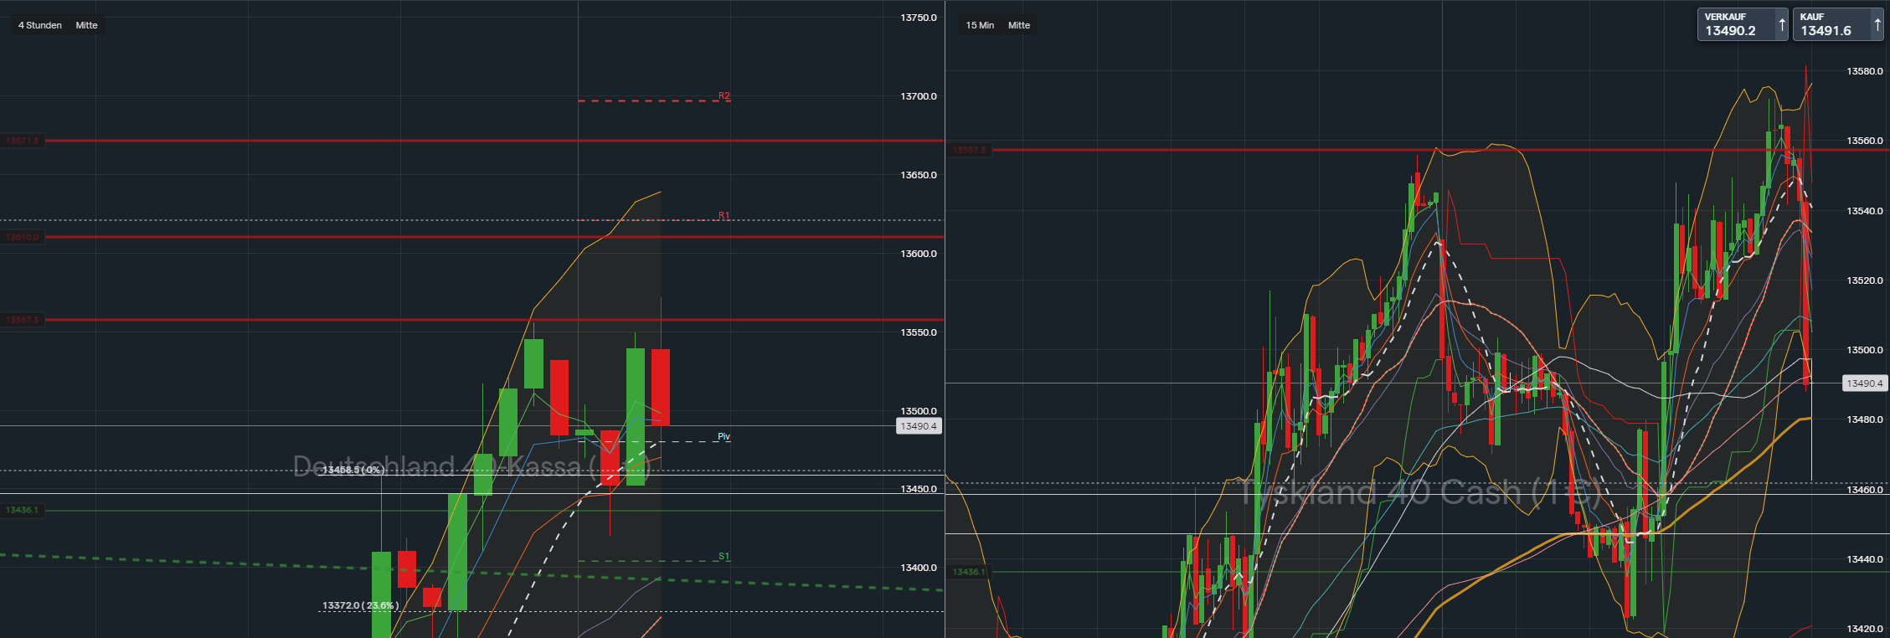This screenshot has width=1890, height=638.
Task: Select 13557.3 level label on 4-hour chart
Action: pyautogui.click(x=23, y=320)
